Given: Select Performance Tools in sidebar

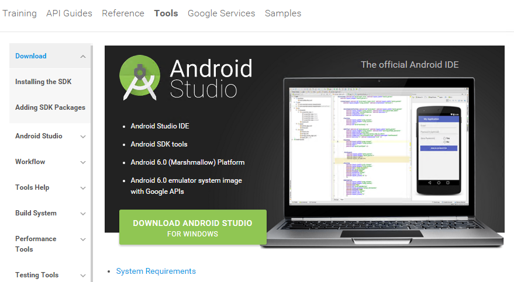Looking at the screenshot, I should [x=36, y=243].
